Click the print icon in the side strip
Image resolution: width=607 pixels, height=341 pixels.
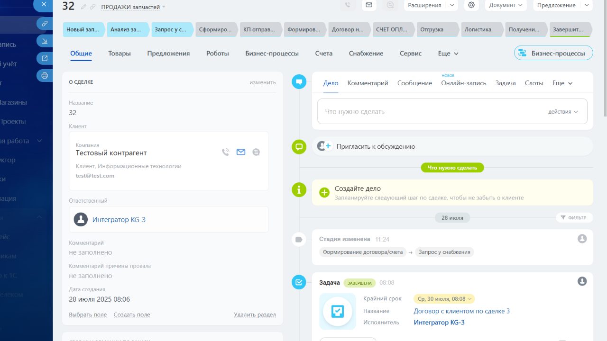click(45, 75)
